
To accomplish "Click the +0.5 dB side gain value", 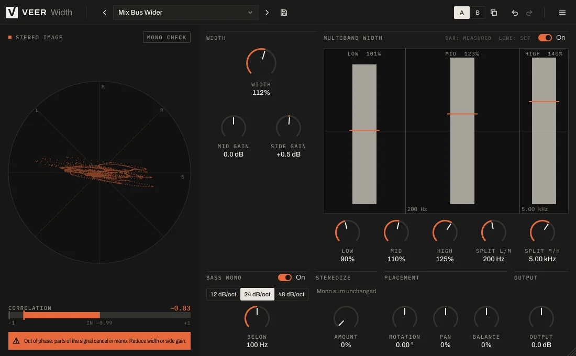I will [289, 154].
